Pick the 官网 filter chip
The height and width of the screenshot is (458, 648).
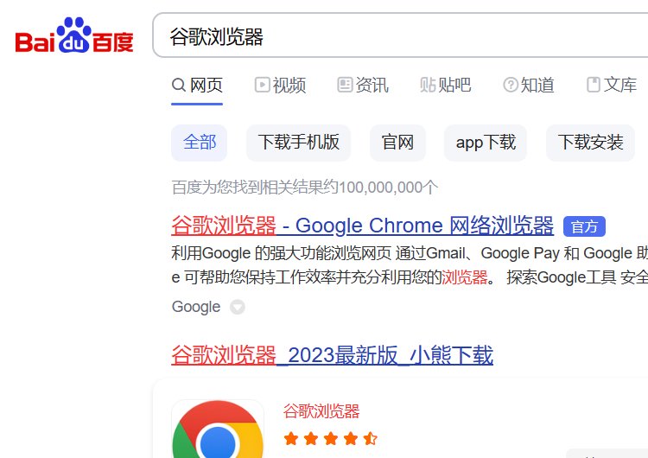coord(397,143)
